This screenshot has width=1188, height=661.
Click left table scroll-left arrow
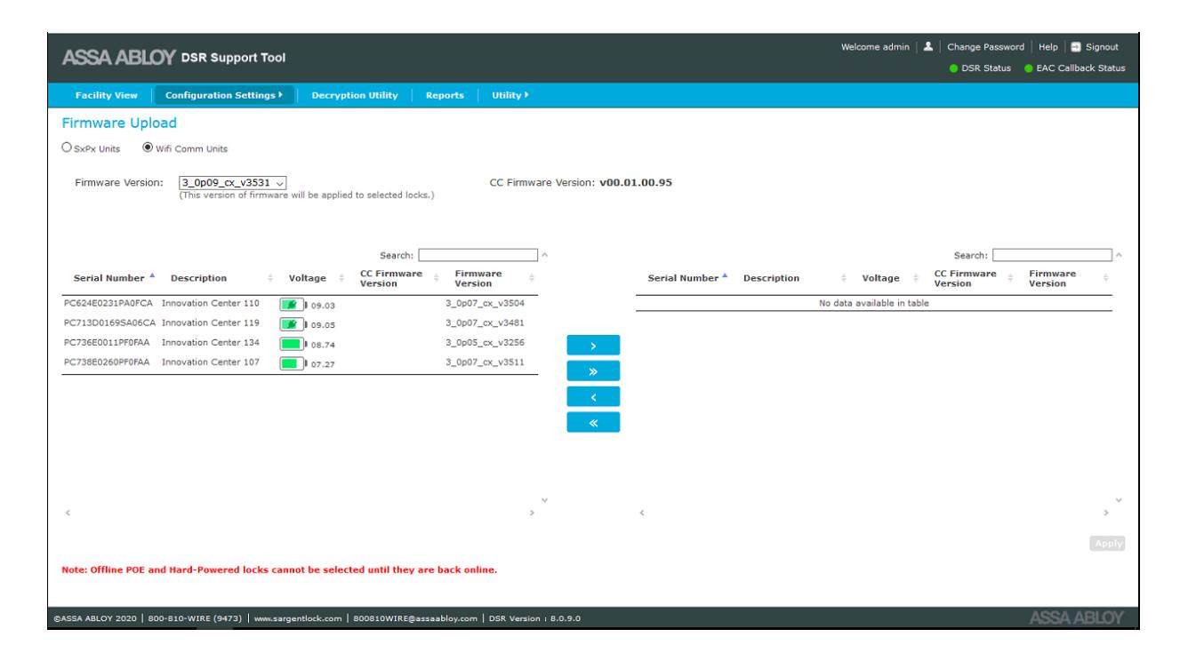point(68,513)
